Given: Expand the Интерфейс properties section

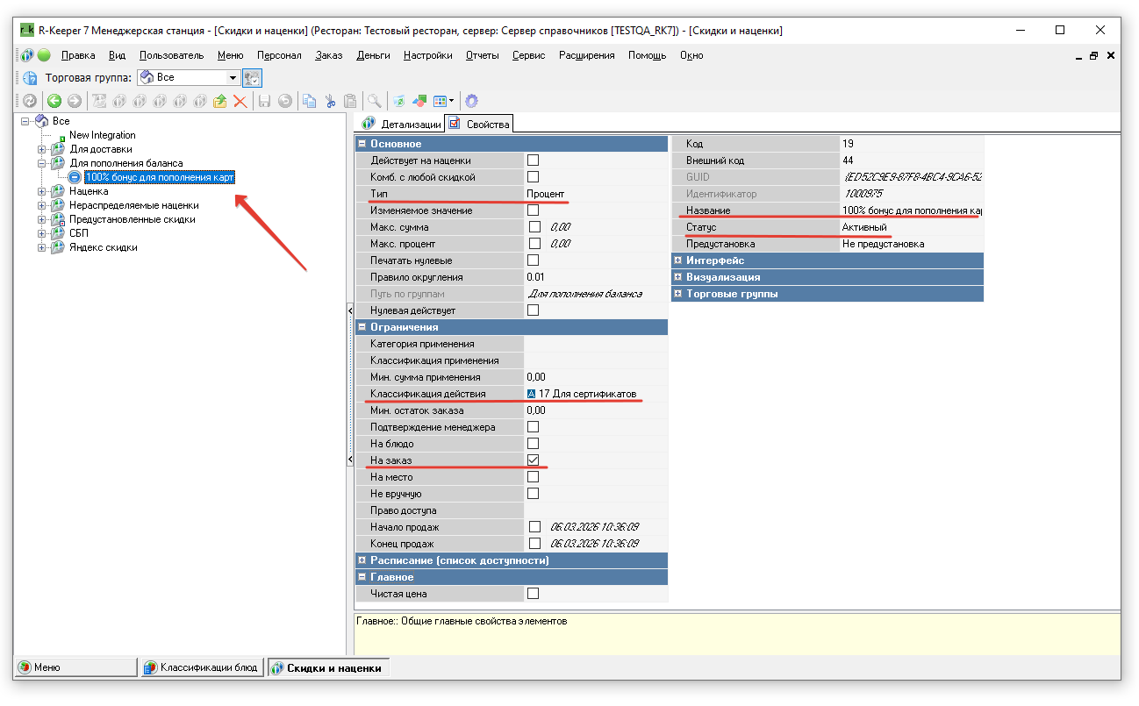Looking at the screenshot, I should pyautogui.click(x=677, y=260).
